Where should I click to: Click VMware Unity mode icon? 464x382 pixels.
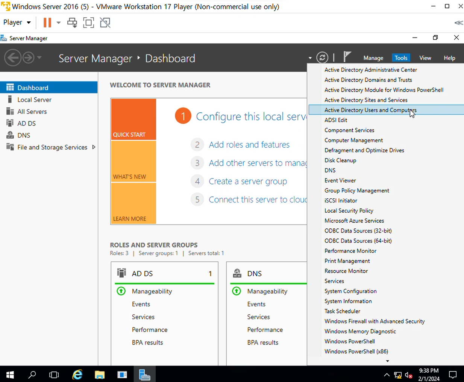point(105,23)
